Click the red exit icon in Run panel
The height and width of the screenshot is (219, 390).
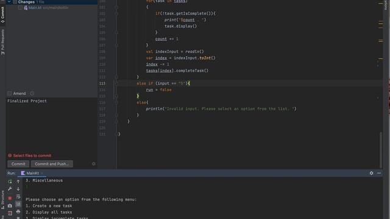pos(10,213)
